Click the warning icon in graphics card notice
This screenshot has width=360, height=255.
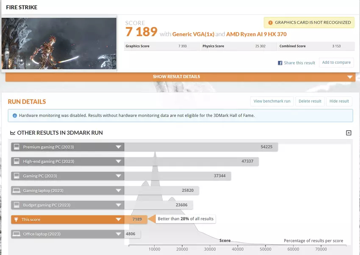270,23
